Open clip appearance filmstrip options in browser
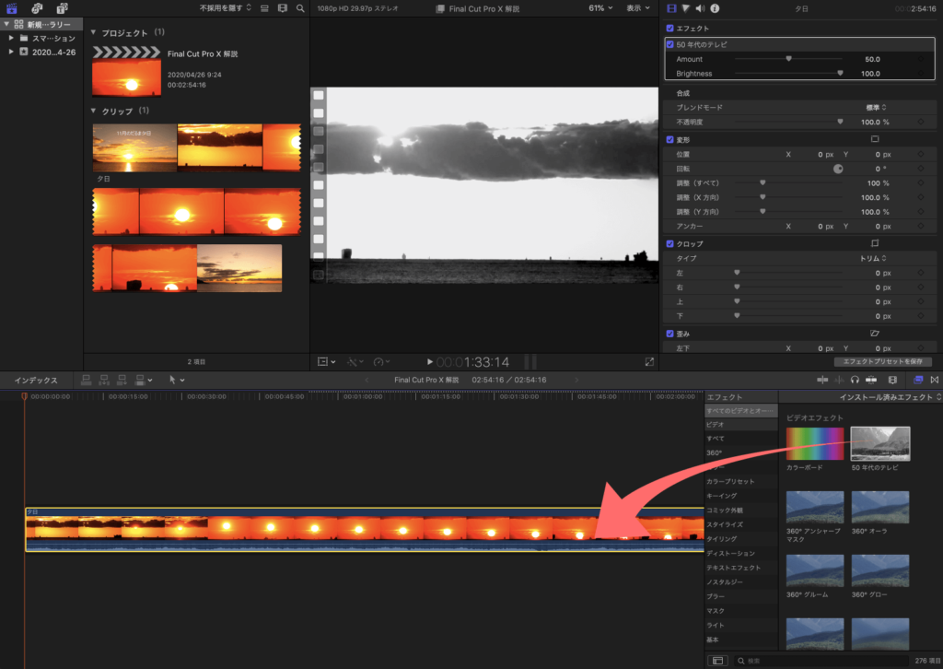Image resolution: width=943 pixels, height=669 pixels. (283, 8)
